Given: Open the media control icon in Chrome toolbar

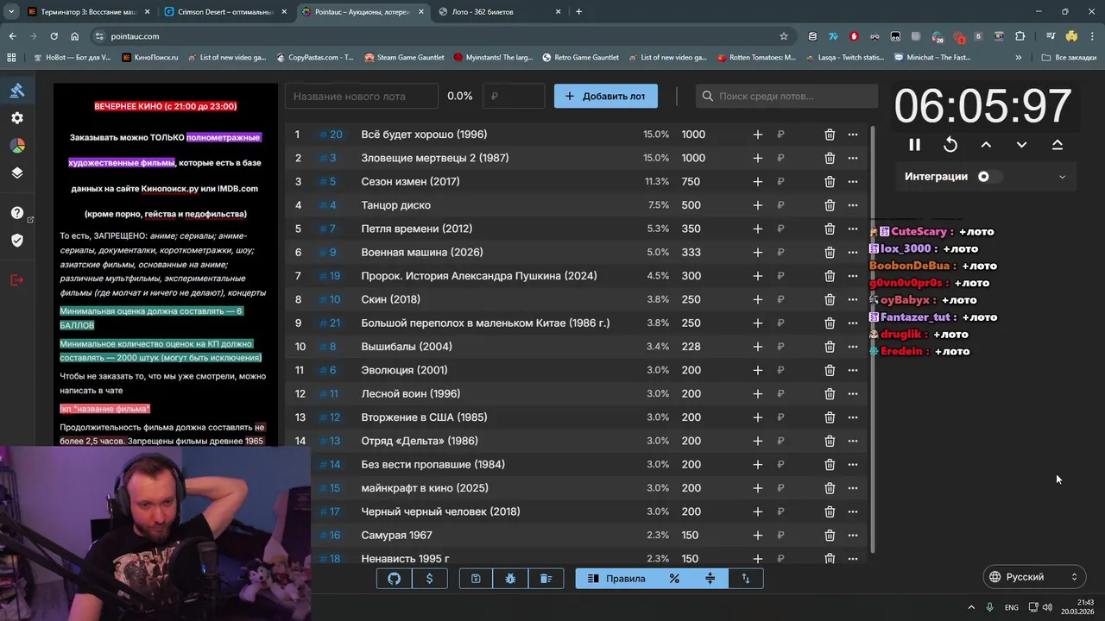Looking at the screenshot, I should pyautogui.click(x=1051, y=36).
